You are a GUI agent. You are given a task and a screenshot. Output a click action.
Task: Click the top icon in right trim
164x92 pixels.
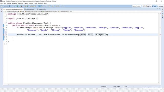click(x=163, y=9)
